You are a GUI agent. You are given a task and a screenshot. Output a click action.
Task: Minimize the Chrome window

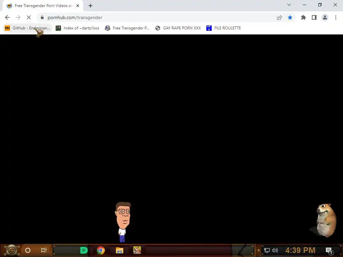pos(304,5)
